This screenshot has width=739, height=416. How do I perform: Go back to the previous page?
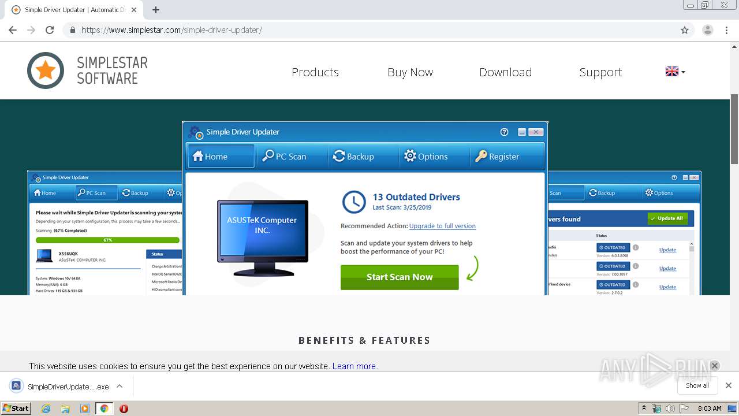13,30
